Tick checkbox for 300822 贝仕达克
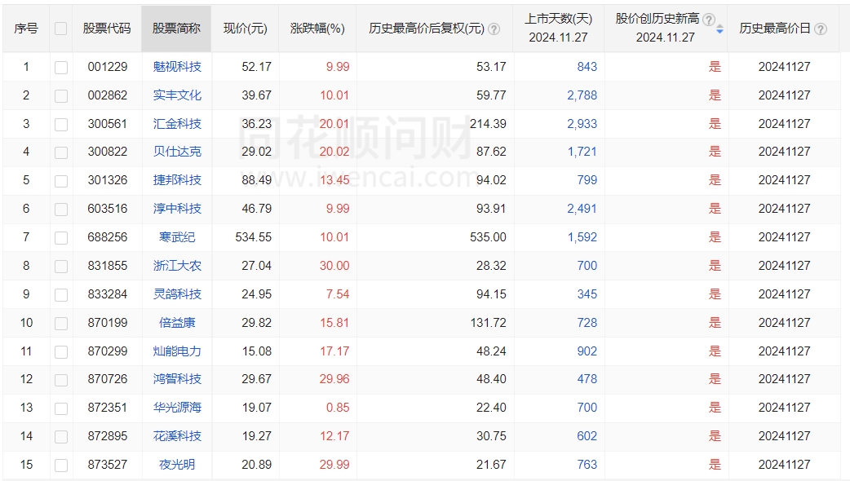The height and width of the screenshot is (481, 850). (61, 152)
